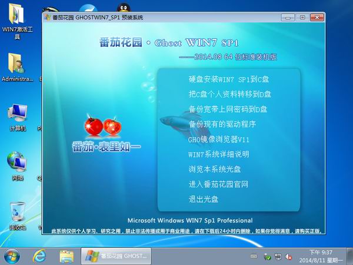Viewport: 353px width, 265px height.
Task: Click the keyboard icon in the system tray
Action: tap(254, 256)
